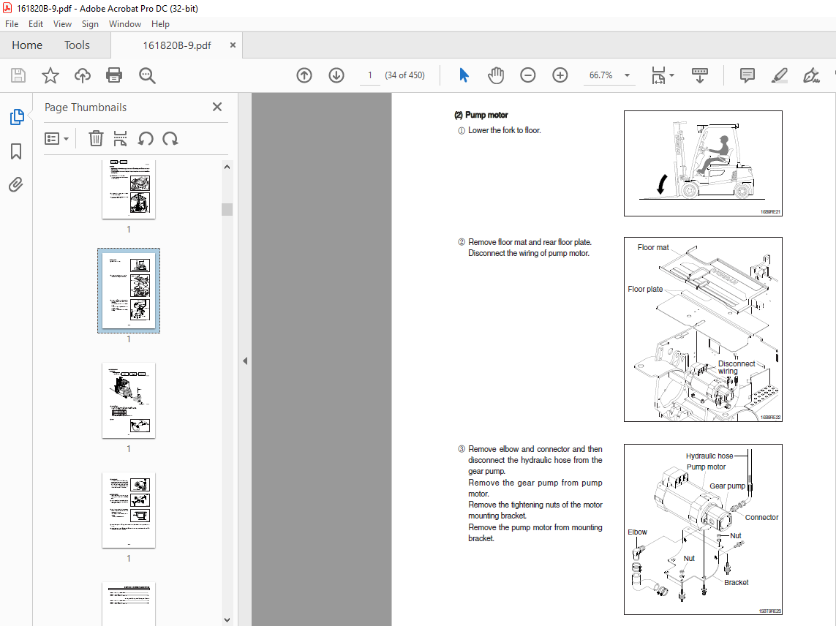Image resolution: width=836 pixels, height=626 pixels.
Task: Click the page number input field
Action: (369, 75)
